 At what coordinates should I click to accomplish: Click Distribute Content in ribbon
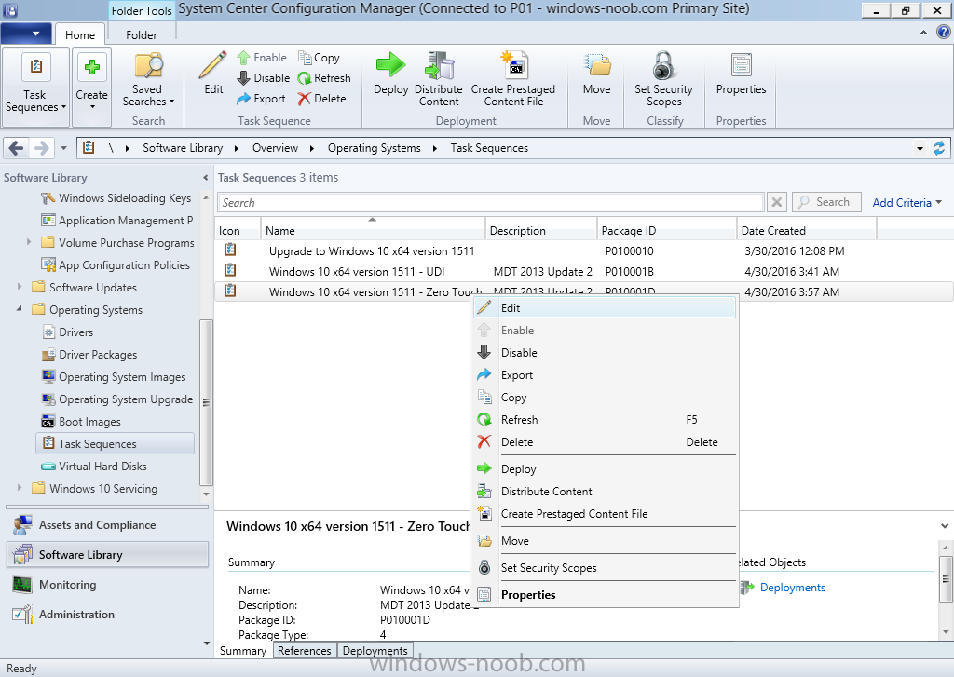click(x=439, y=80)
